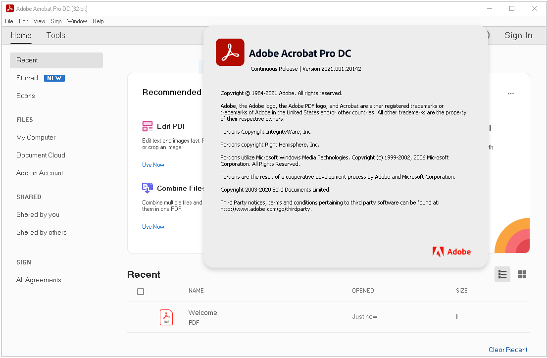Click Copyright 2003-2020 Solid Documents line
Image resolution: width=547 pixels, height=358 pixels.
coord(275,190)
